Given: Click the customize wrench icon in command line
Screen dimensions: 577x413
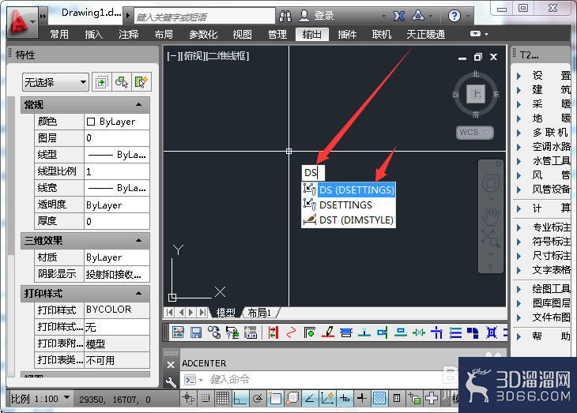Looking at the screenshot, I should click(x=171, y=383).
